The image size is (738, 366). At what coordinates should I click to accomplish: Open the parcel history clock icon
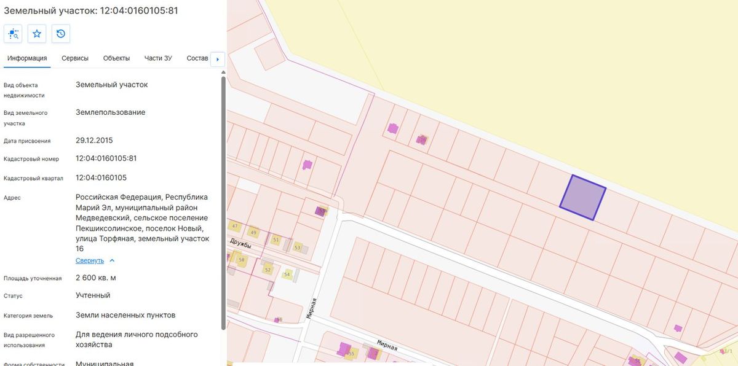pyautogui.click(x=61, y=34)
